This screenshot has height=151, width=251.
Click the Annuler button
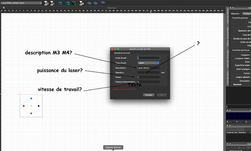pos(149,95)
